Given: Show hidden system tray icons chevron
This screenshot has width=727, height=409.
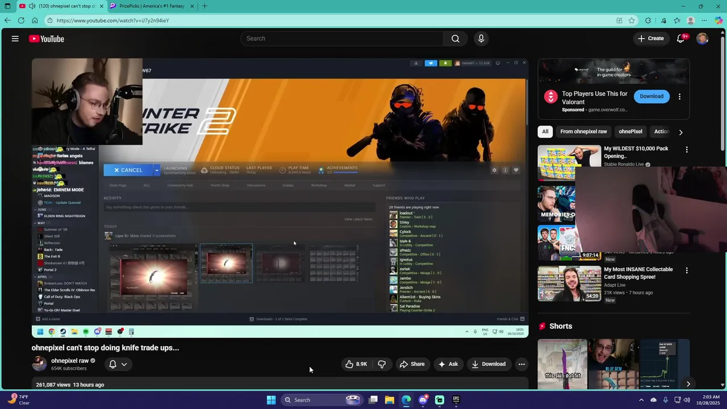Looking at the screenshot, I should click(x=641, y=400).
